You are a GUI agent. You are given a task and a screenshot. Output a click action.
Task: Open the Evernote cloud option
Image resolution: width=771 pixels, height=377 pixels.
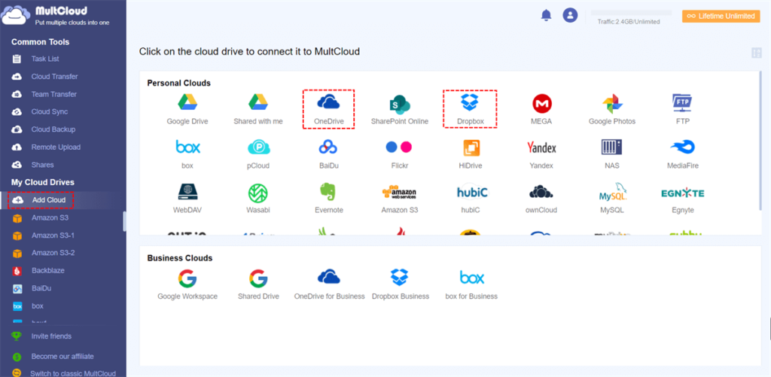coord(328,198)
